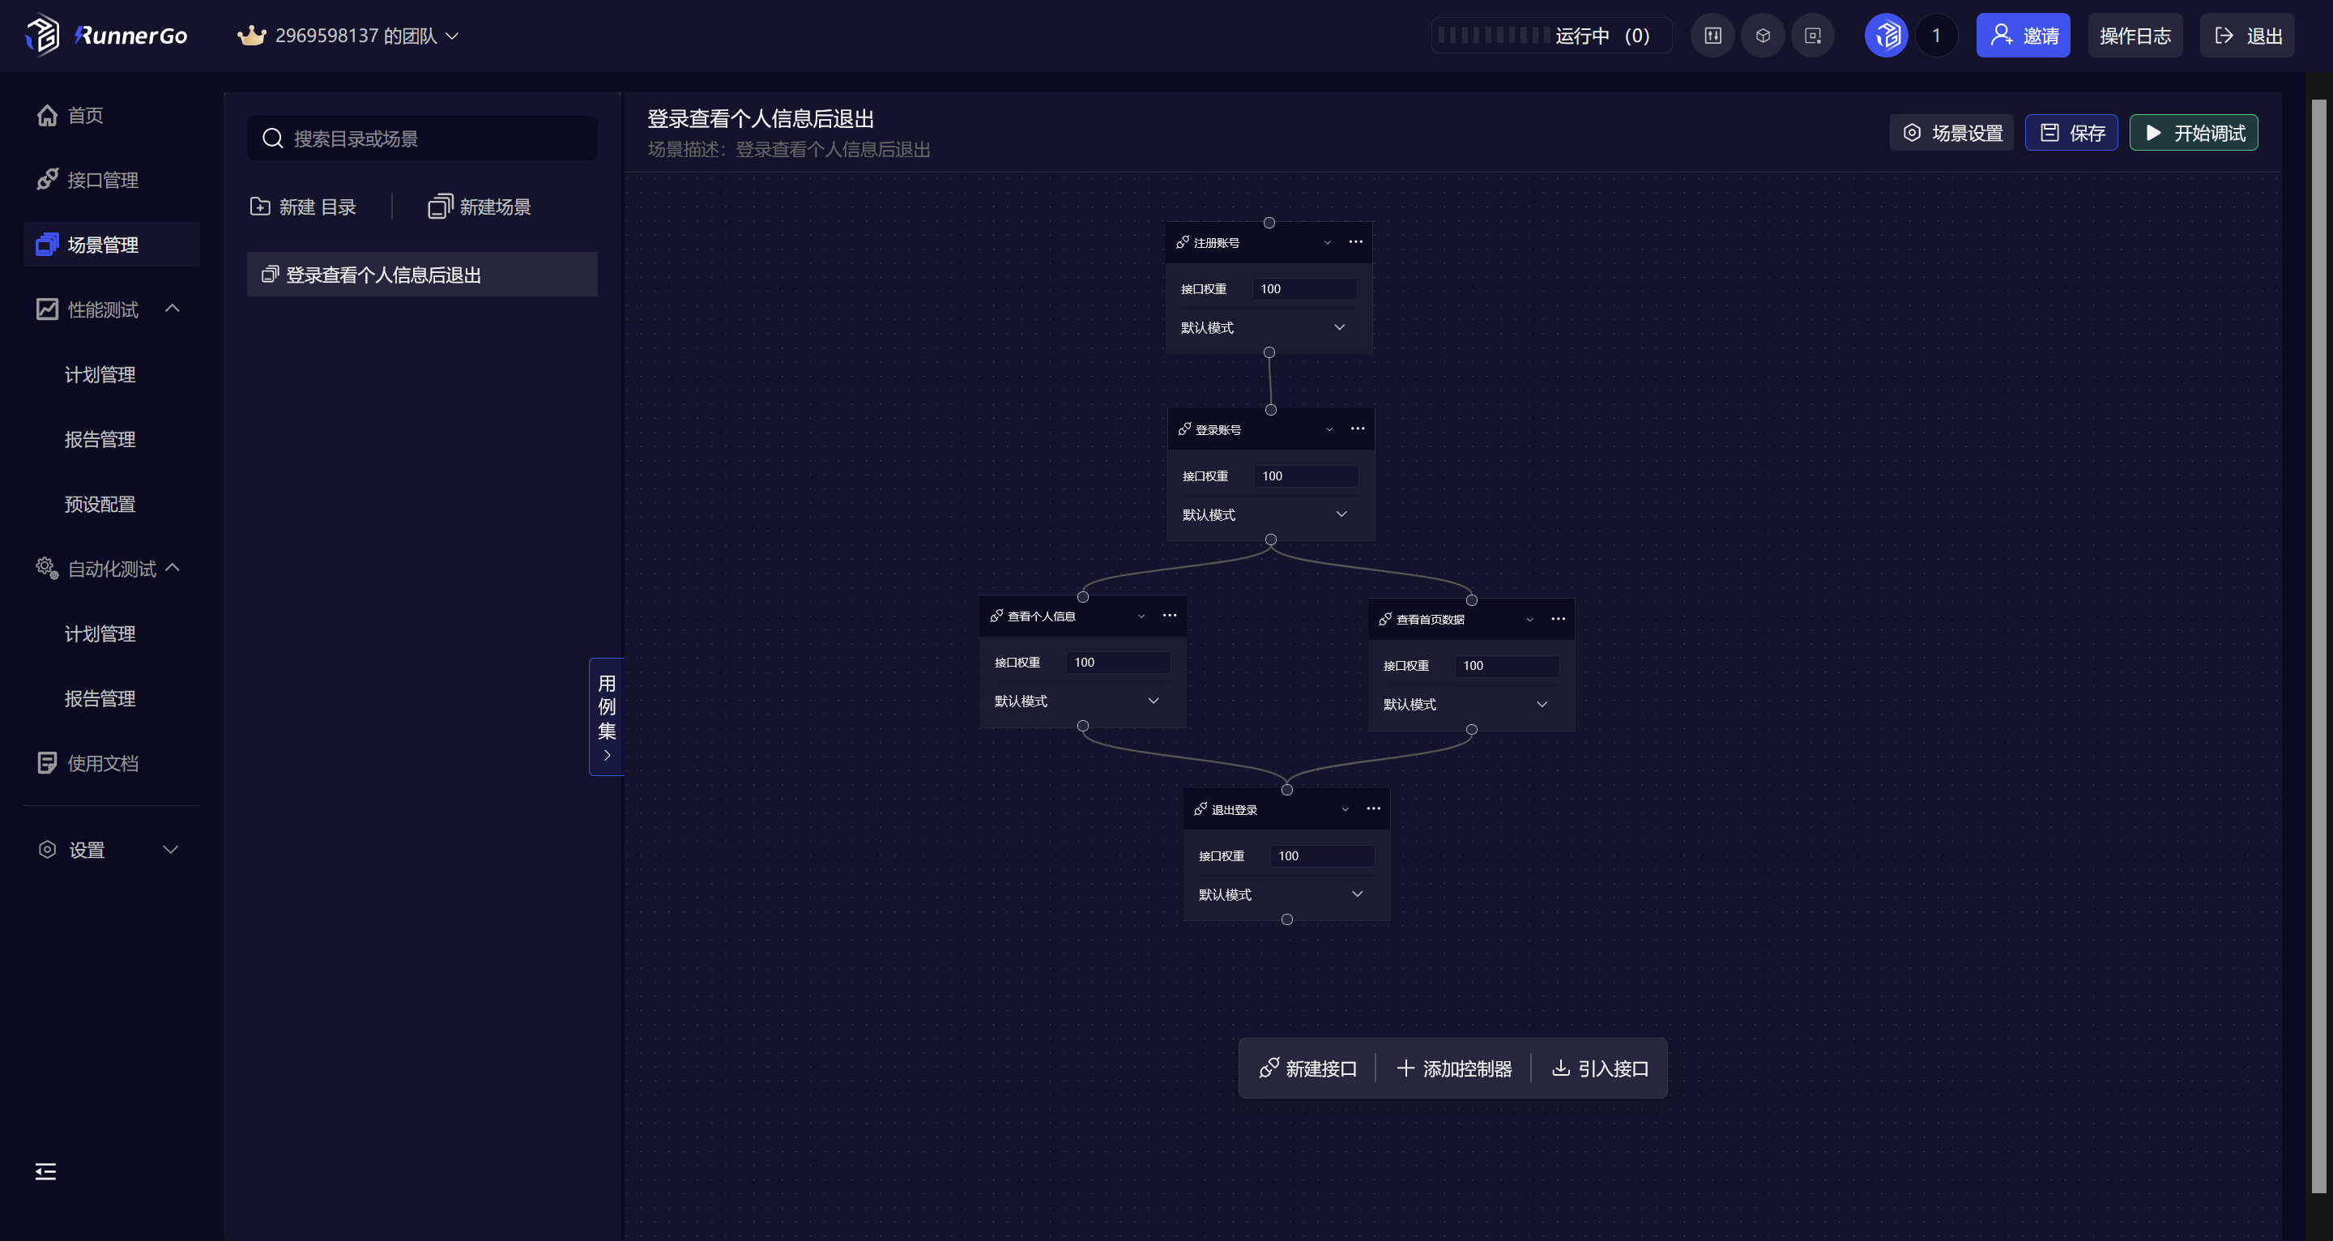
Task: Click the top connector of 注册账号 node
Action: [x=1269, y=223]
